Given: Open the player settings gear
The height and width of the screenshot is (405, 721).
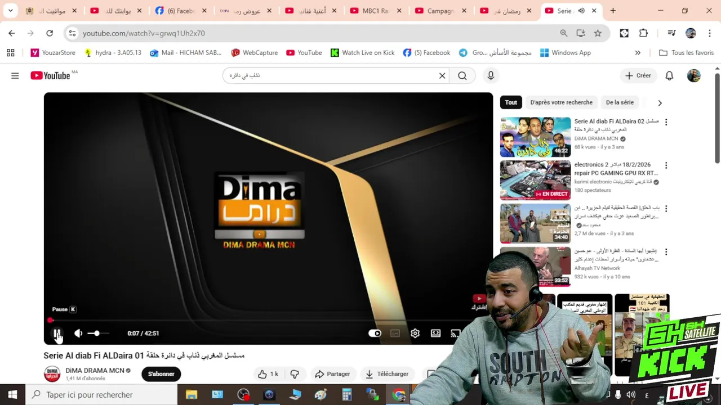Looking at the screenshot, I should pyautogui.click(x=415, y=334).
